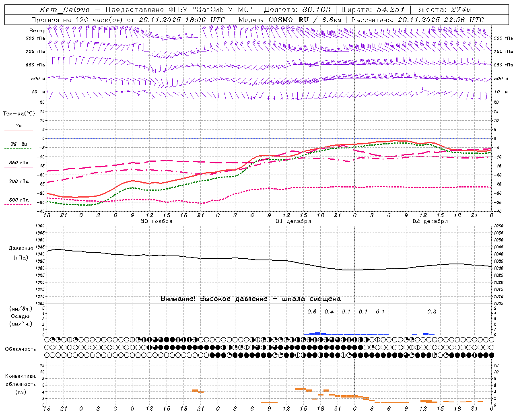Click the "Долгота: 86.163" header value

pos(297,10)
